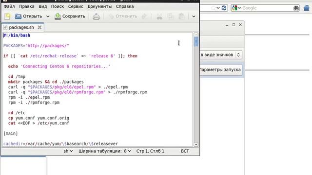
Task: Click the browser reload icon
Action: pyautogui.click(x=224, y=8)
